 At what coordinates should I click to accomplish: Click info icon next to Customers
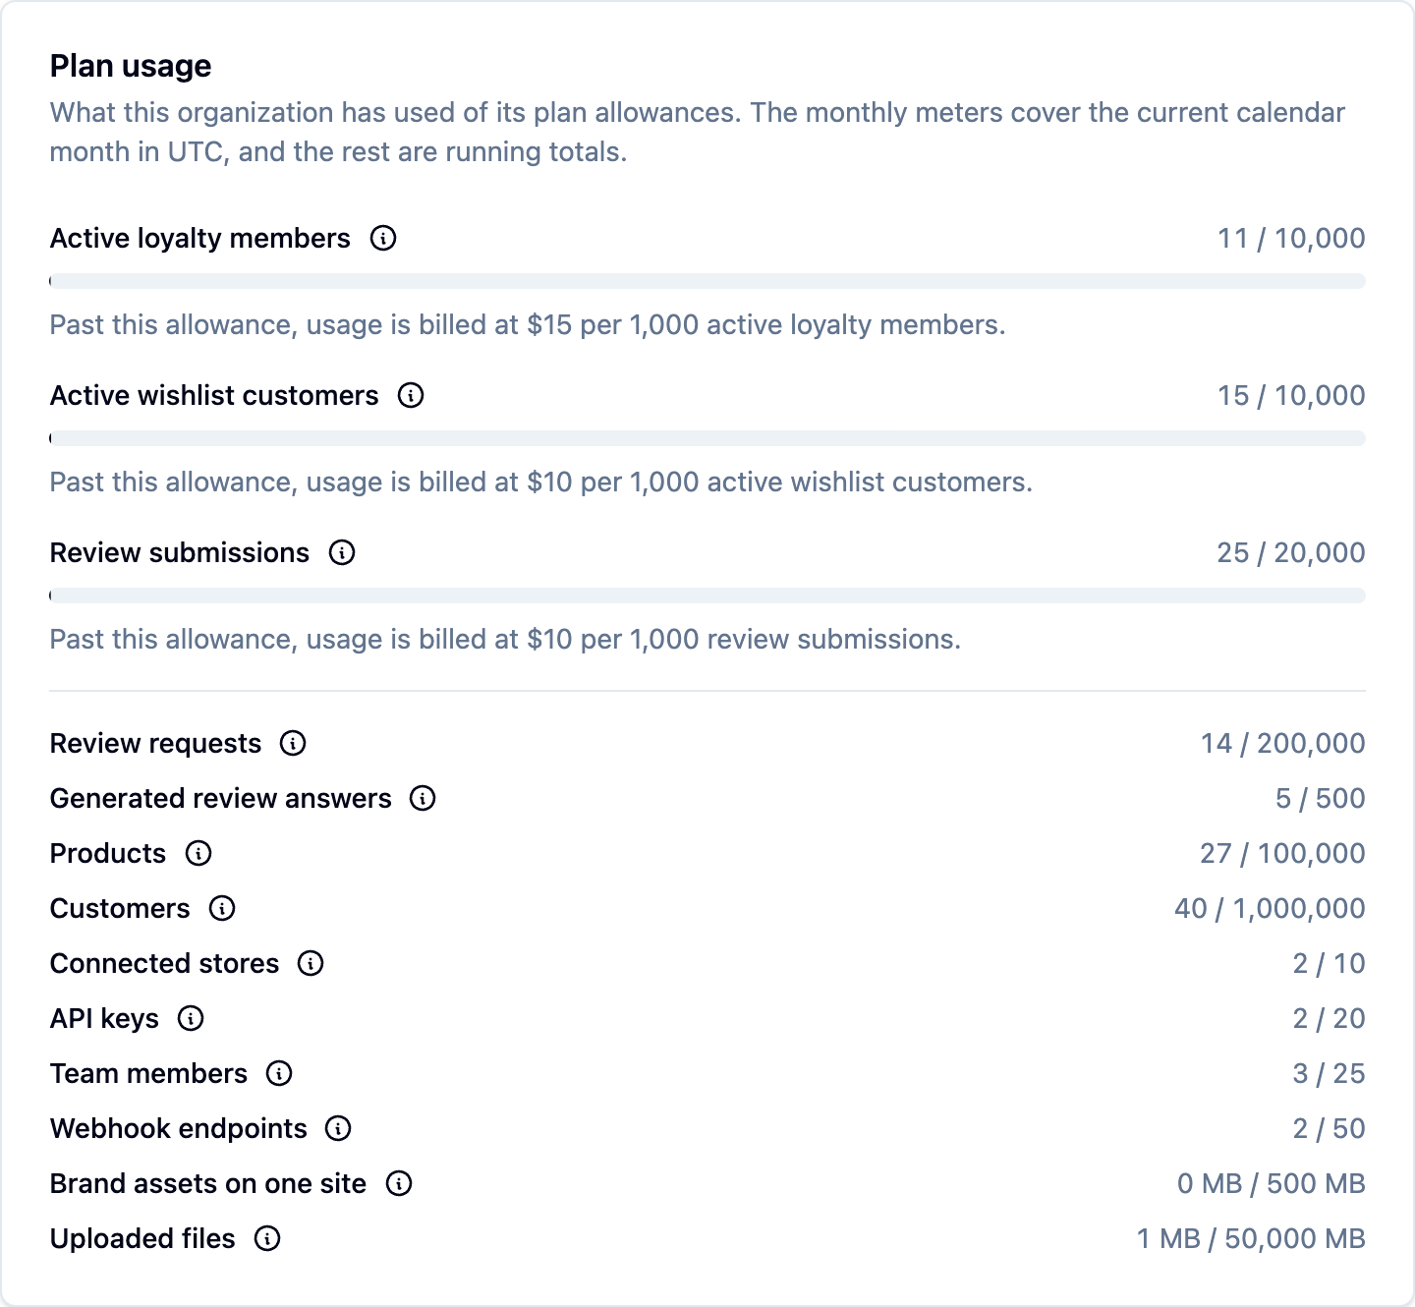point(222,908)
